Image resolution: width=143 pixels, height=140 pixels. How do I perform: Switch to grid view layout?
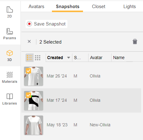point(38,58)
